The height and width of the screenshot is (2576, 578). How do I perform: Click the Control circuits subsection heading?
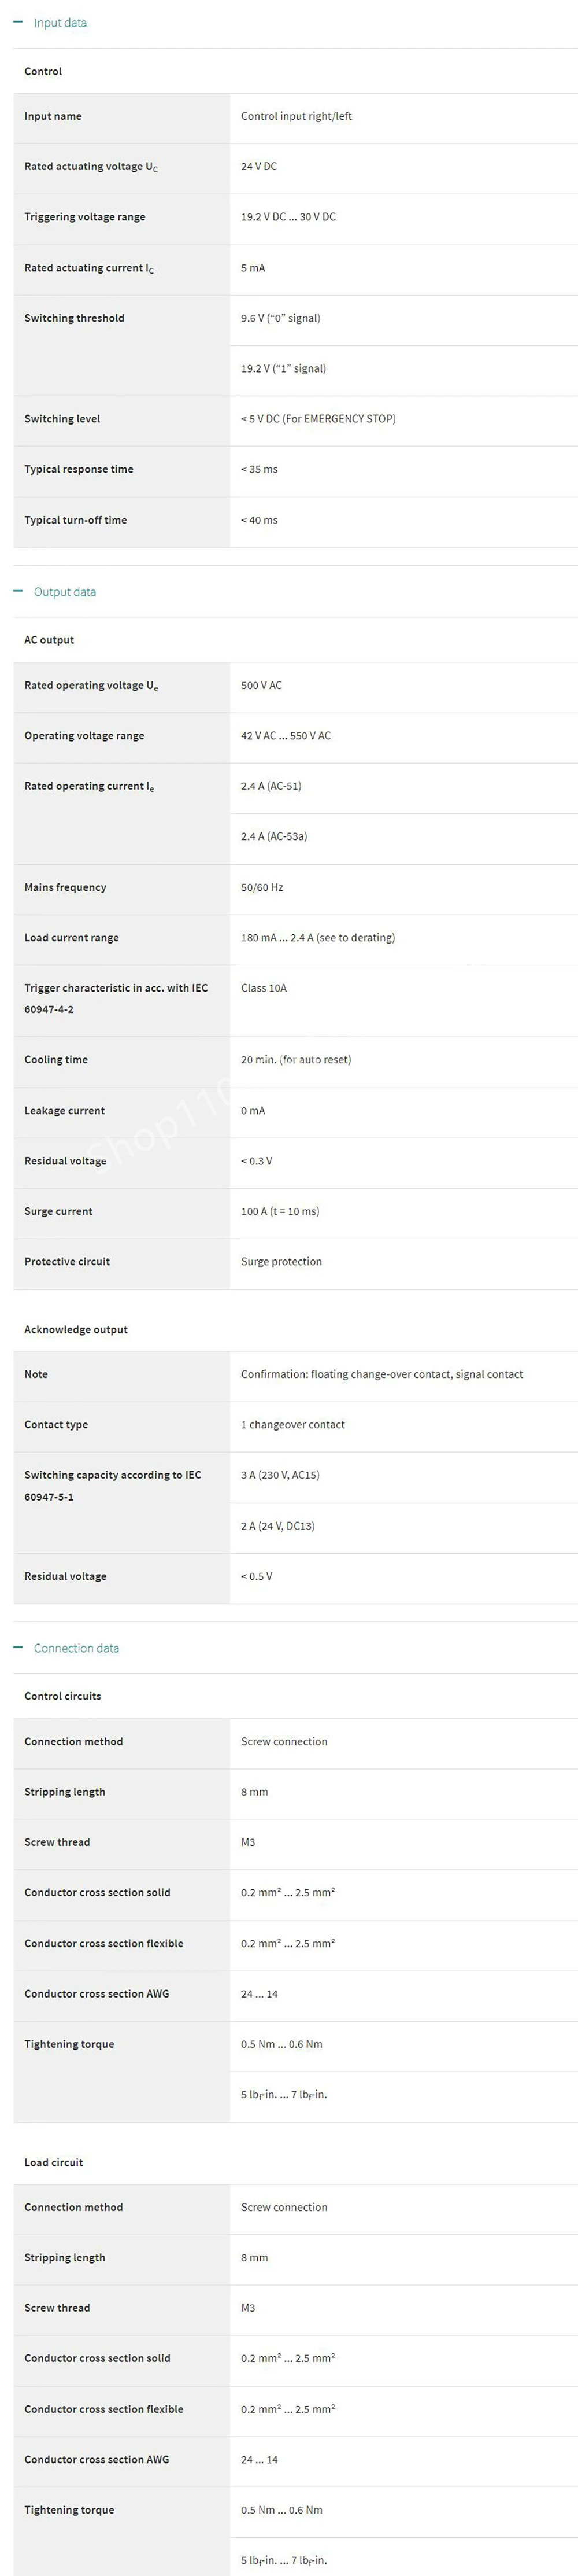(62, 1696)
